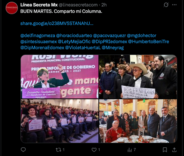Like the post with heart icon
The height and width of the screenshot is (156, 184).
coord(94,150)
